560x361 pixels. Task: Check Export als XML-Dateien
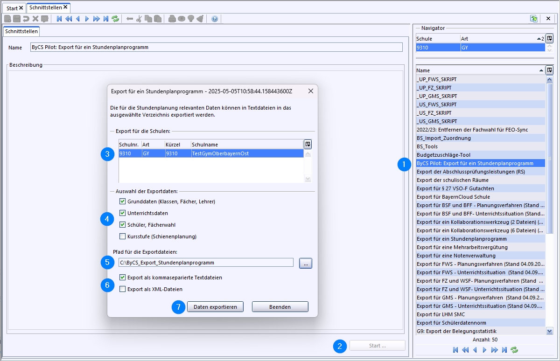click(x=123, y=289)
